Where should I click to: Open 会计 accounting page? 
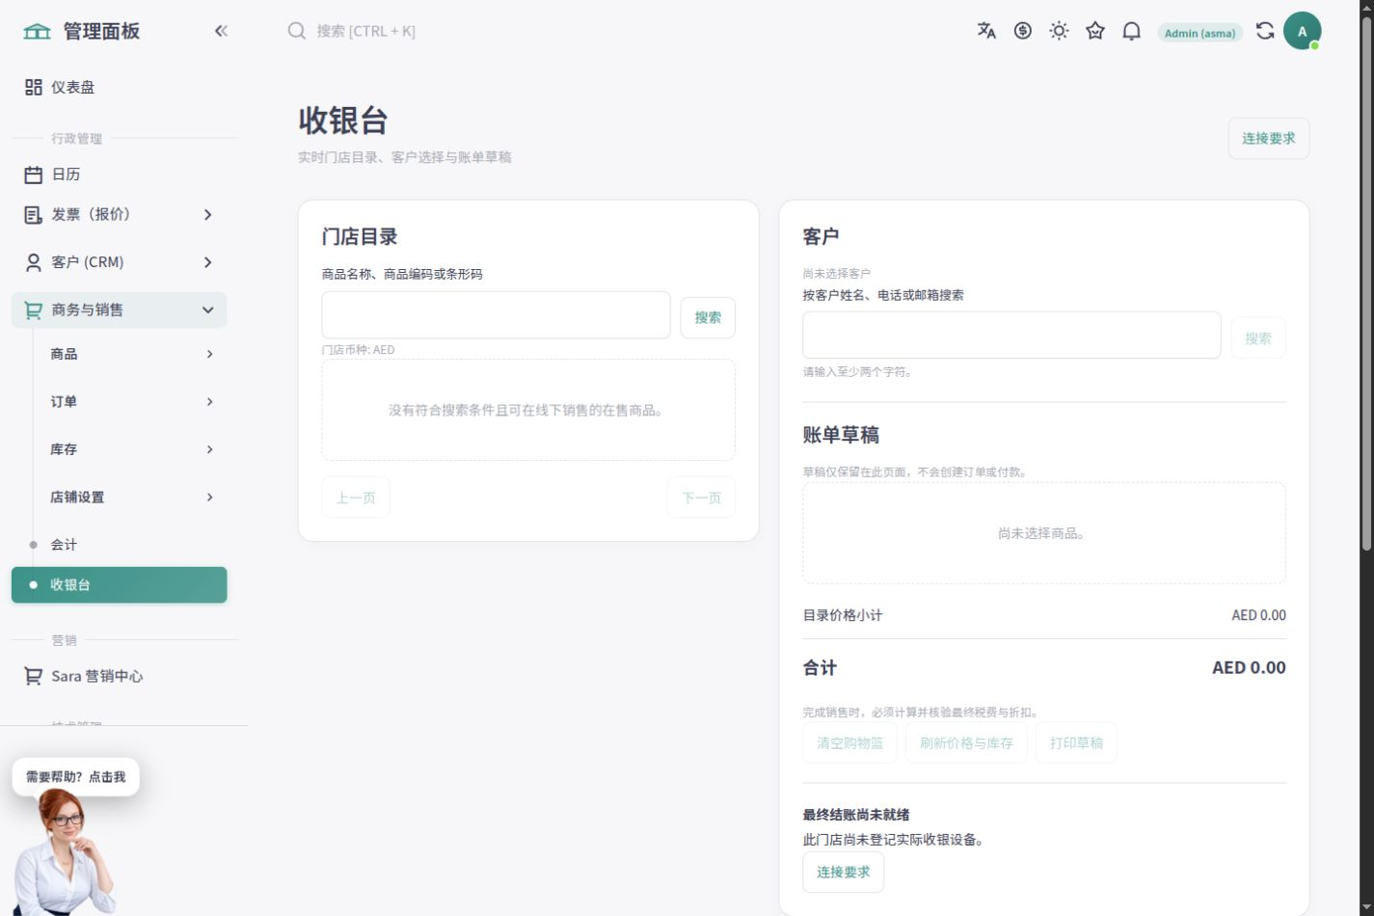(x=120, y=545)
